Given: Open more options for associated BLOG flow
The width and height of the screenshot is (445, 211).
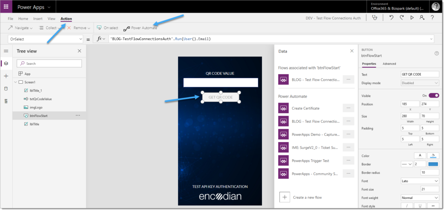Looking at the screenshot, I should [349, 79].
